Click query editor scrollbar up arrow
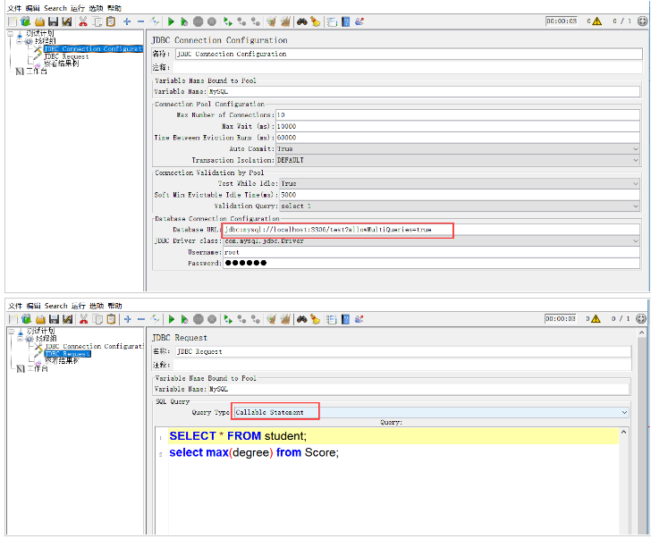The height and width of the screenshot is (539, 651). tap(623, 432)
